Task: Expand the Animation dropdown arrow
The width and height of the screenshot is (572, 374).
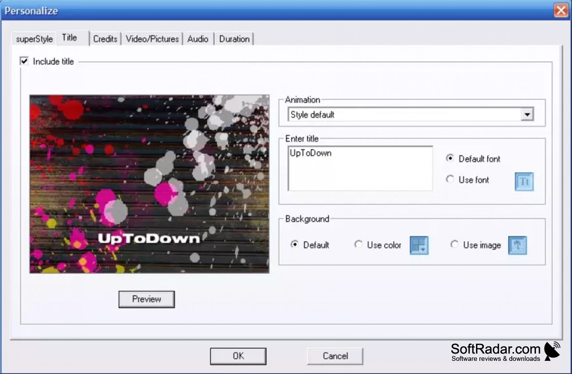Action: pyautogui.click(x=527, y=115)
